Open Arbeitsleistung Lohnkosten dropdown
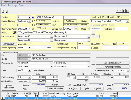This screenshot has height=100, width=131. [x=30, y=81]
